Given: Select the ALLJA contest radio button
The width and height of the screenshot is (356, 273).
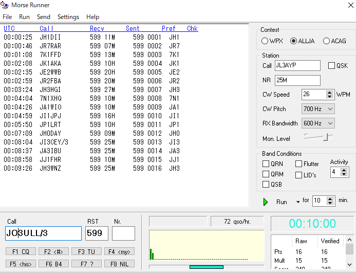Looking at the screenshot, I should tap(293, 41).
